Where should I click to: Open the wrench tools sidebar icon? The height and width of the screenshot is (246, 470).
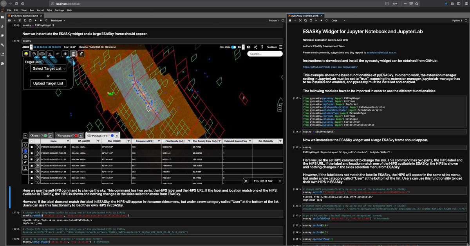click(2, 45)
